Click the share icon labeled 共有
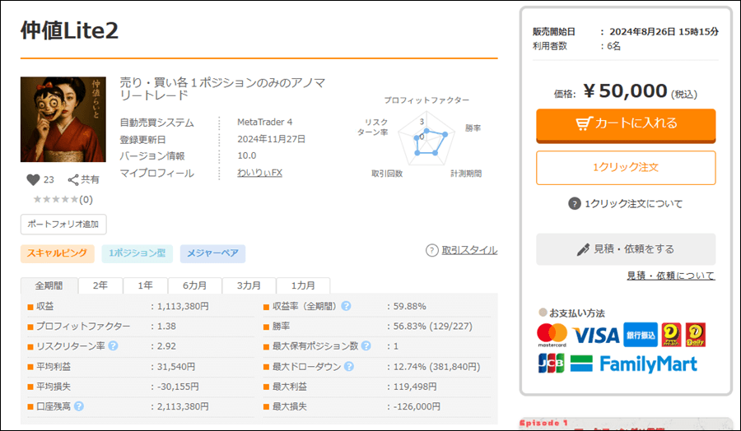Viewport: 741px width, 431px height. pos(73,179)
